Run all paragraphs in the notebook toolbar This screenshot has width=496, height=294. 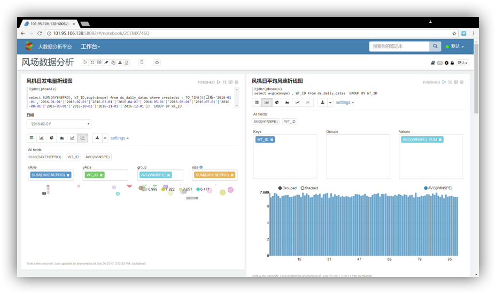[85, 63]
